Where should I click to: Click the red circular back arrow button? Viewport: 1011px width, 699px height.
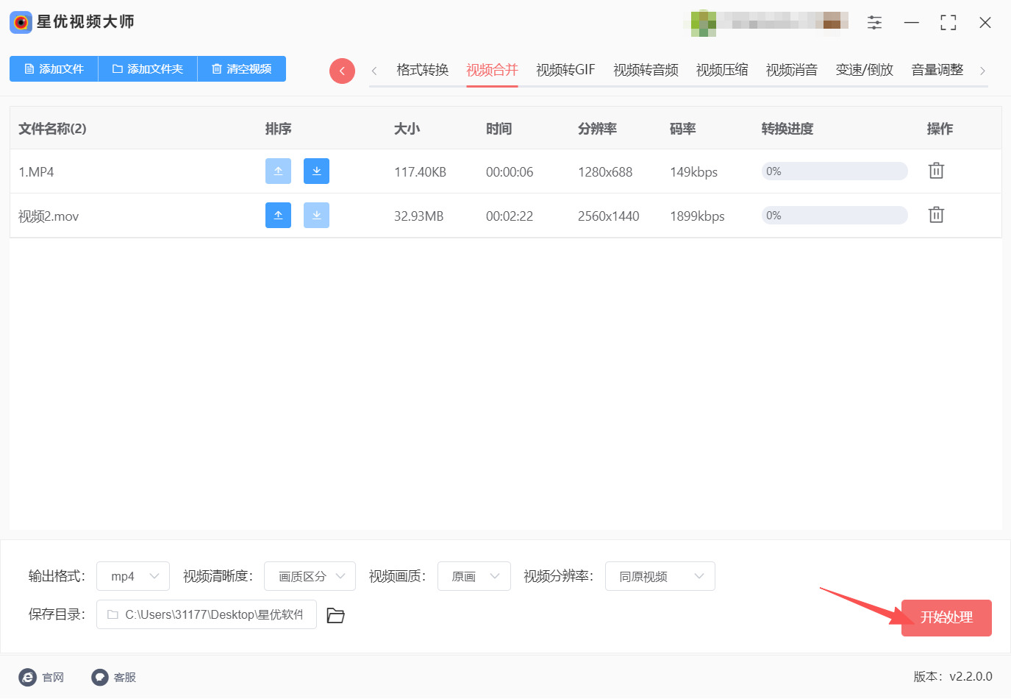click(342, 71)
